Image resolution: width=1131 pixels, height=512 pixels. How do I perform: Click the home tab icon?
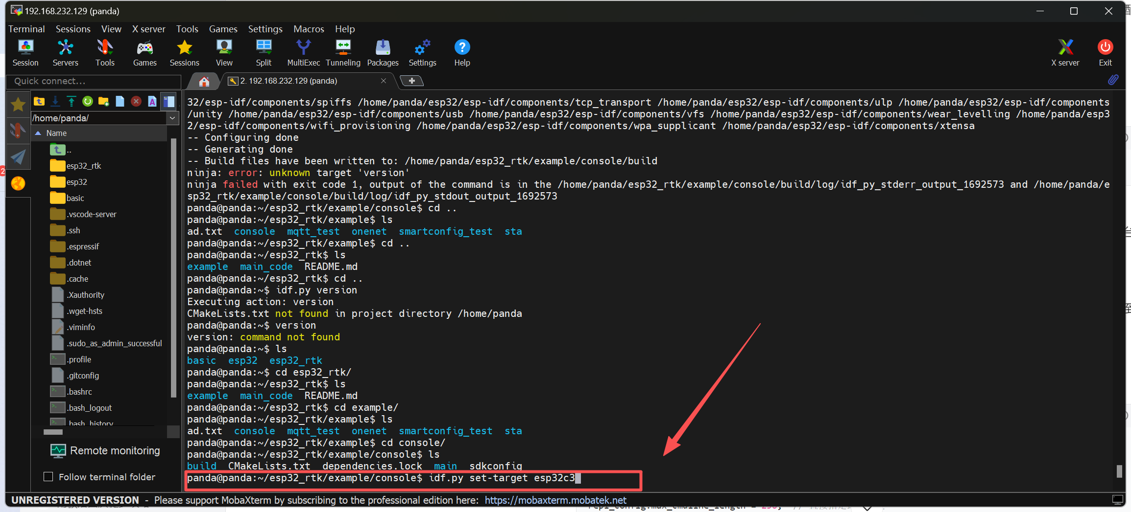(204, 81)
